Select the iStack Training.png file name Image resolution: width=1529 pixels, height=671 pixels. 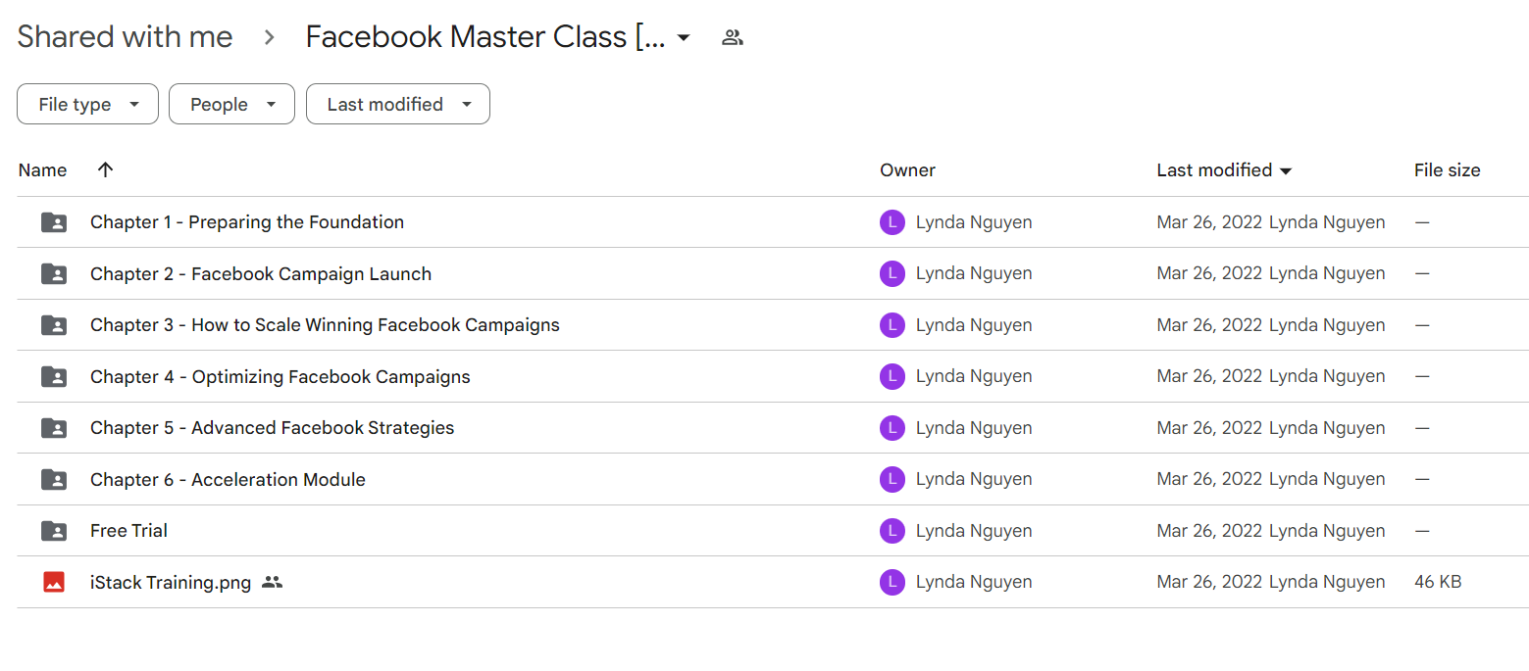tap(171, 582)
